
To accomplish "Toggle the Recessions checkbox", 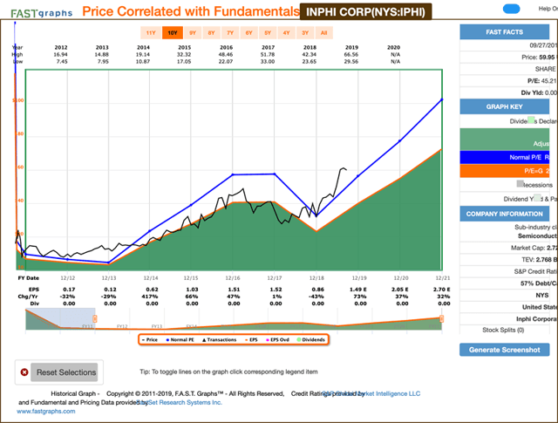I will 520,184.
